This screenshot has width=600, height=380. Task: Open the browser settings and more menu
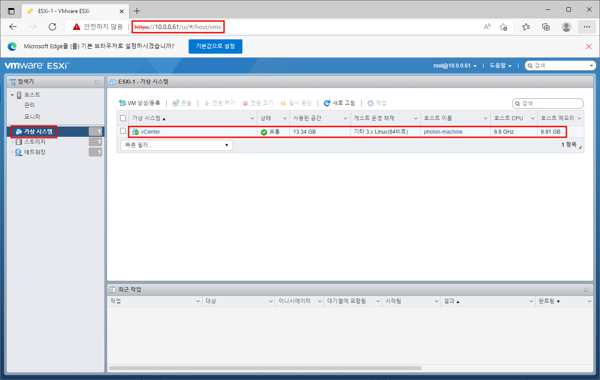(587, 27)
